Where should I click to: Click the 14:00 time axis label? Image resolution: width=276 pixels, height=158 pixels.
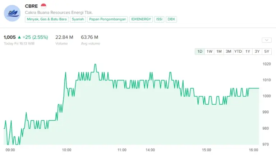pos(150,150)
